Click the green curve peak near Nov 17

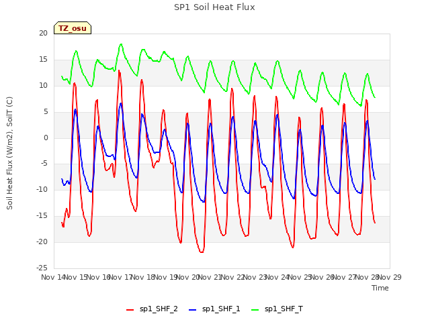click(x=121, y=44)
